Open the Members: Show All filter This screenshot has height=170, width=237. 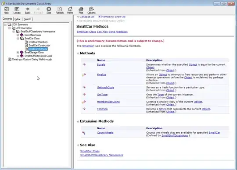pos(112,17)
